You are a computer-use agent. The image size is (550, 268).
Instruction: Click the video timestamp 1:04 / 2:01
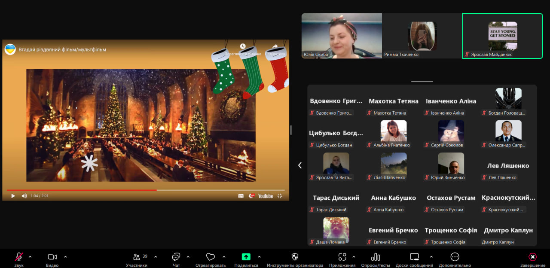point(40,196)
